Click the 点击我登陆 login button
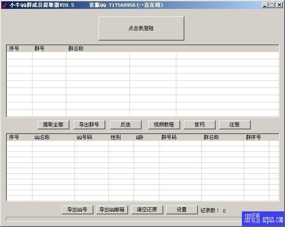 (x=141, y=28)
